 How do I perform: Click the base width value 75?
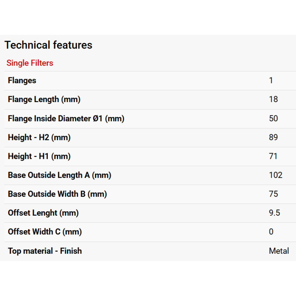[x=273, y=194]
